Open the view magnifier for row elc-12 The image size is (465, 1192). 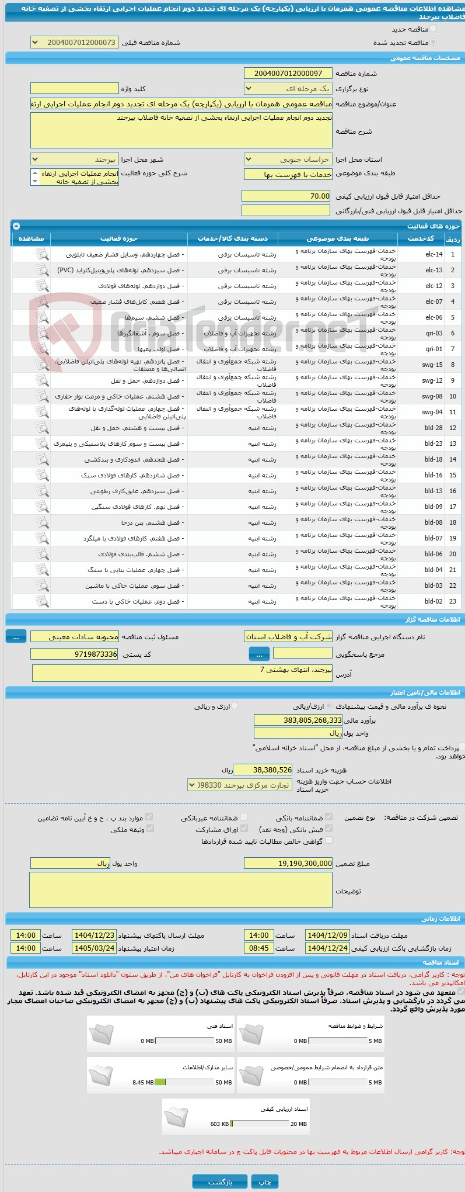(41, 286)
